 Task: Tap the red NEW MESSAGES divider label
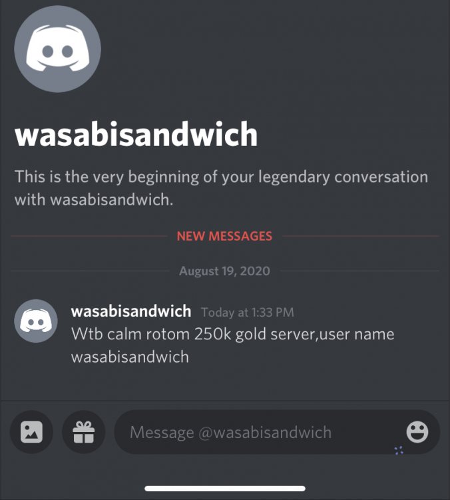click(224, 236)
